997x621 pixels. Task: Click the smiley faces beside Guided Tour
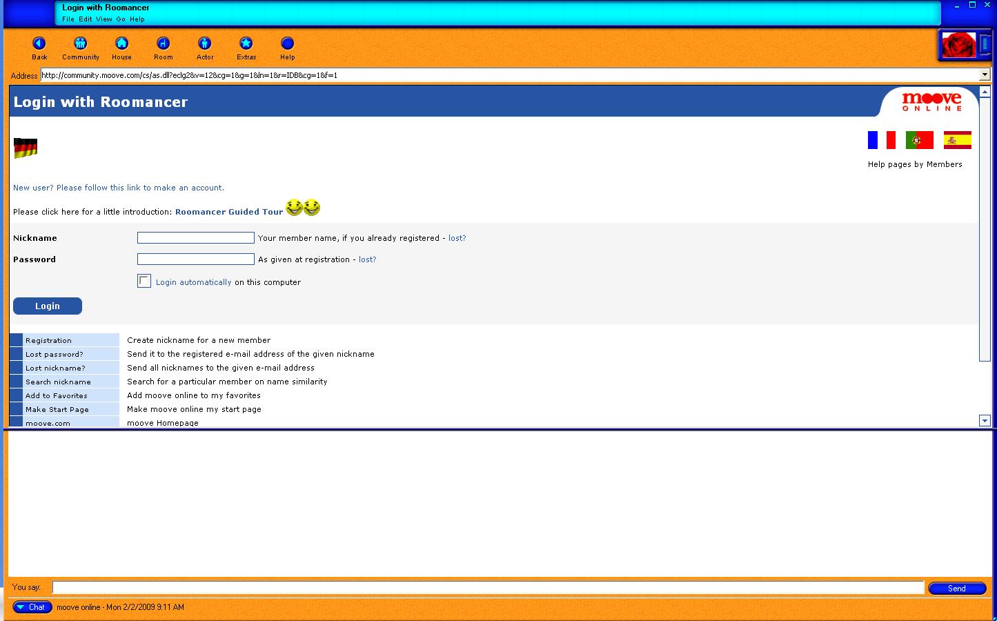[x=303, y=208]
